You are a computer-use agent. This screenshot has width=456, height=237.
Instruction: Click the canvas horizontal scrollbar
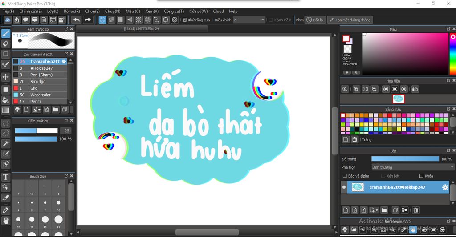[x=207, y=233]
